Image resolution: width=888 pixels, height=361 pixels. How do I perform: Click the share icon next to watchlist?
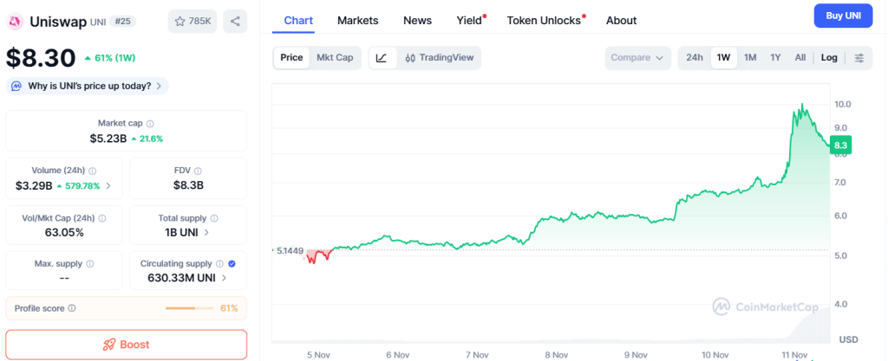click(x=235, y=21)
